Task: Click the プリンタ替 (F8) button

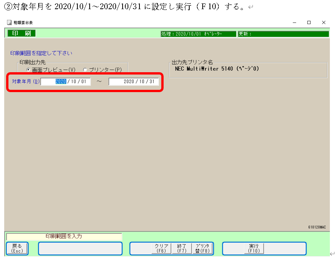Action: (x=202, y=248)
